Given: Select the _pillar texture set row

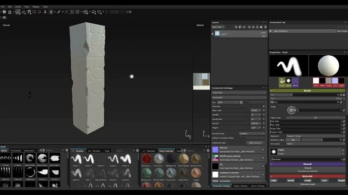Looking at the screenshot, I should tap(302, 31).
